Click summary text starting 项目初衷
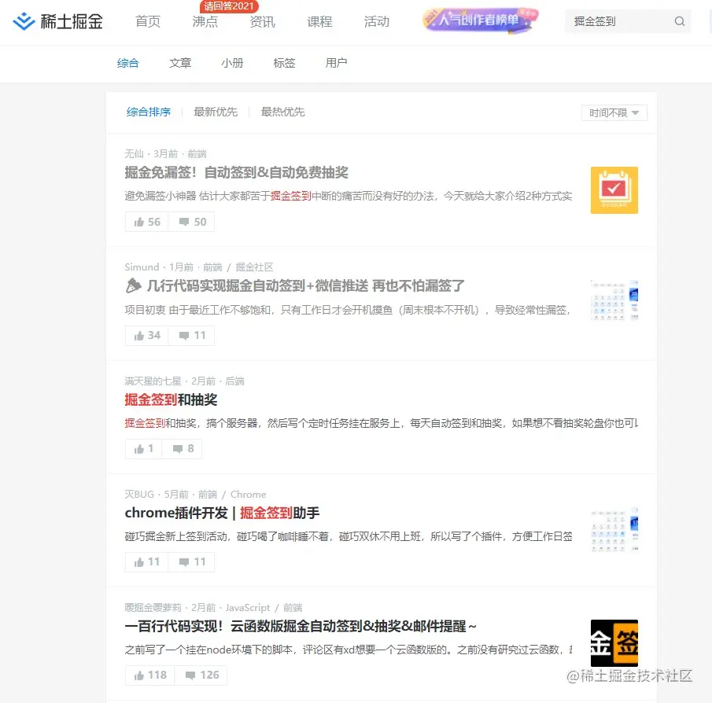Viewport: 712px width, 703px height. (348, 310)
